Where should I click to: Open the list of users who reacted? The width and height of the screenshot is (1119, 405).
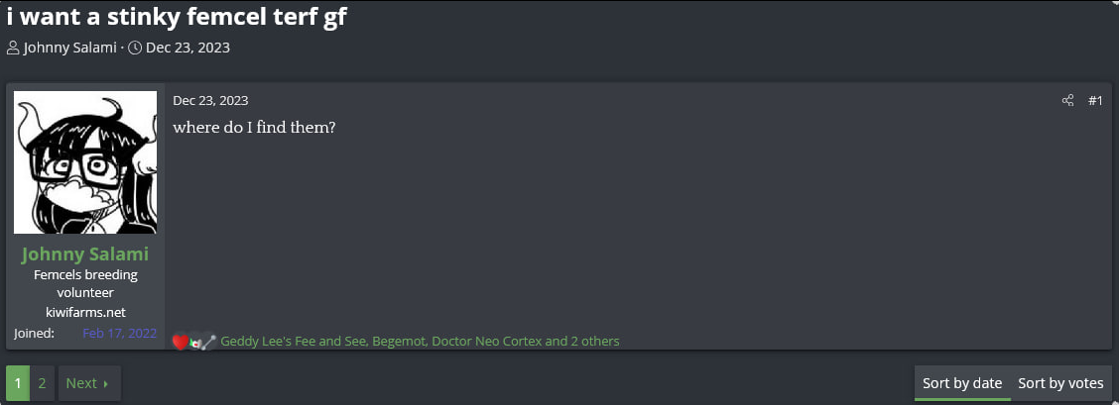click(x=420, y=341)
